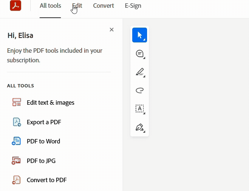Open the Fill & Sign pen tool
The image size is (249, 191).
[x=140, y=128]
